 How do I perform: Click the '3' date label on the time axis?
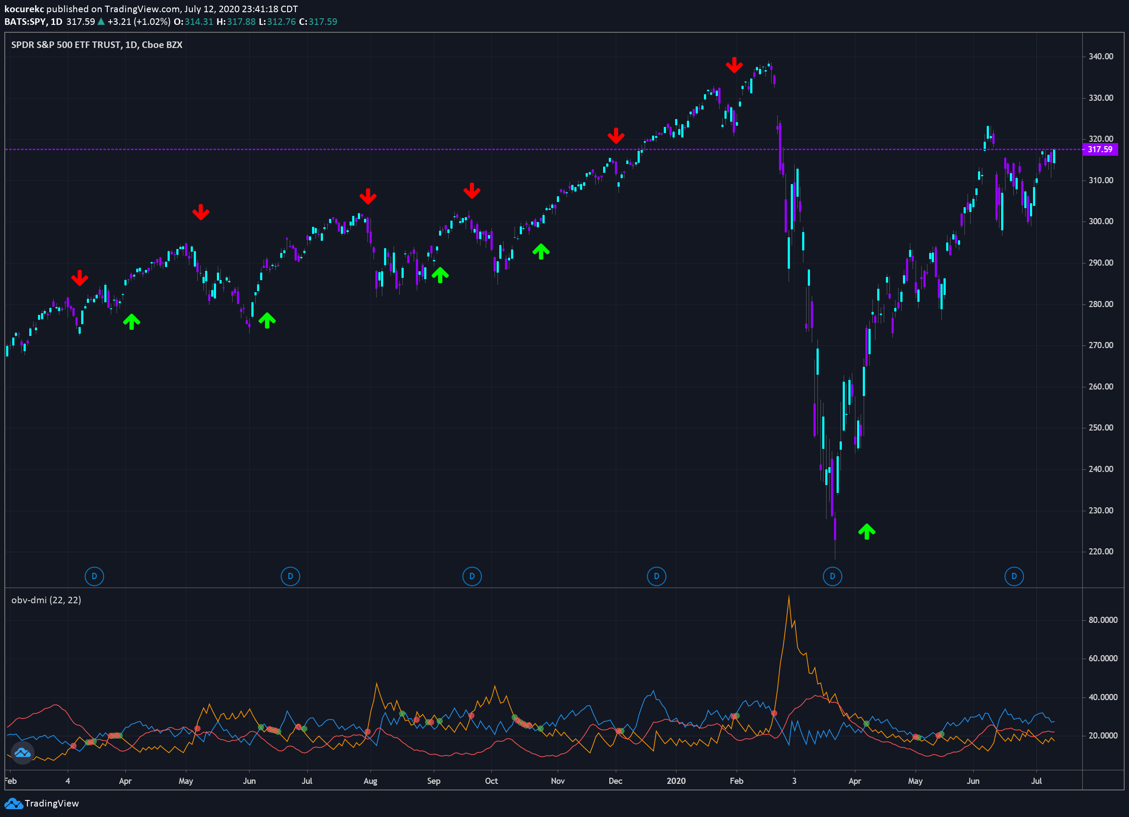tap(794, 781)
